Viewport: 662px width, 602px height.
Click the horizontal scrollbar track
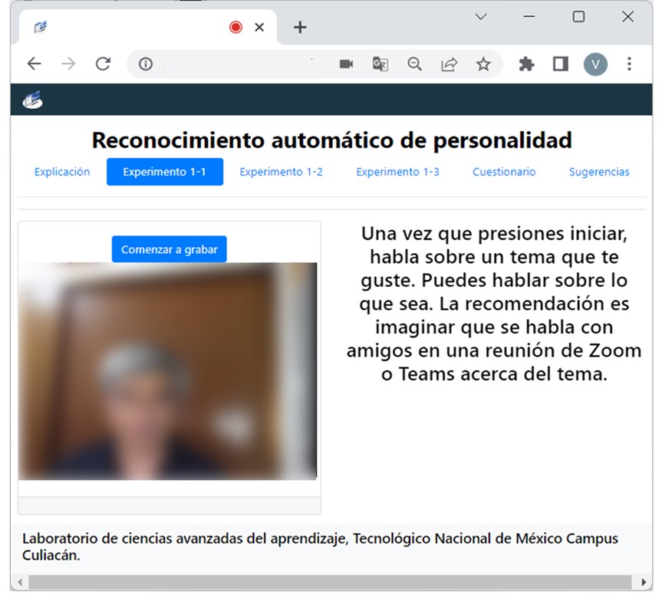point(330,582)
